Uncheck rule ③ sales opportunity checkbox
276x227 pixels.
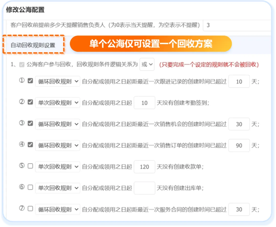30,123
